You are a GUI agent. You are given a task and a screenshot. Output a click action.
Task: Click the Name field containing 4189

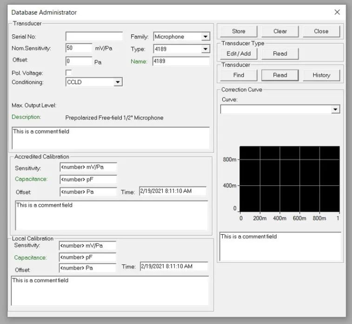(181, 61)
